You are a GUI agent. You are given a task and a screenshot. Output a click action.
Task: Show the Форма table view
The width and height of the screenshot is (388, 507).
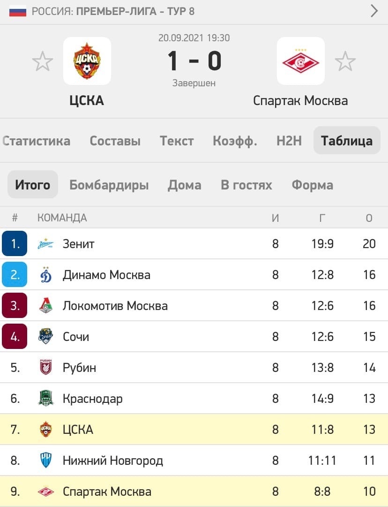click(x=312, y=185)
